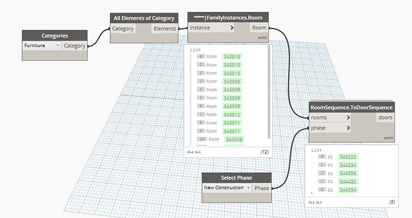The image size is (412, 218).
Task: Open the Furniture category dropdown
Action: 42,46
